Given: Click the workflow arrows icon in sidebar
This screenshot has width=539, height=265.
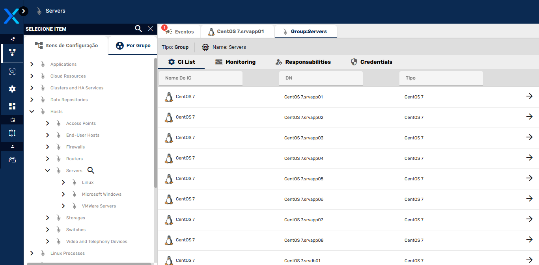Looking at the screenshot, I should [12, 133].
